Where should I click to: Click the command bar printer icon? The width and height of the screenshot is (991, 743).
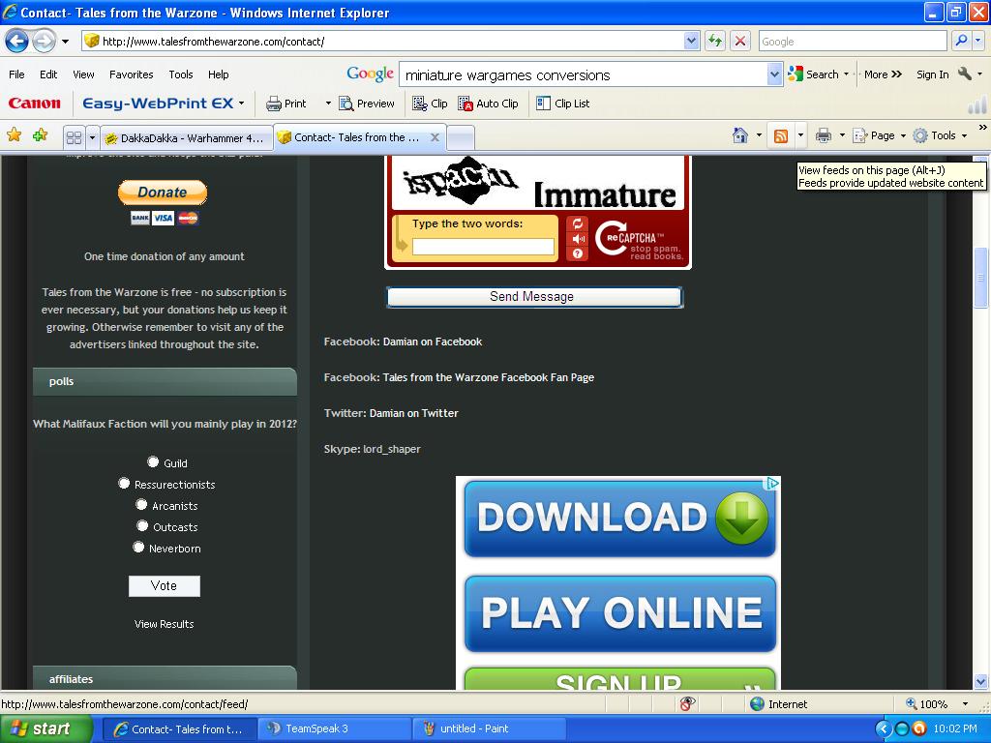pos(823,135)
